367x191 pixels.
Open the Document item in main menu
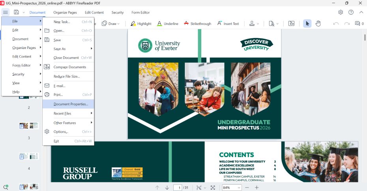(22, 39)
